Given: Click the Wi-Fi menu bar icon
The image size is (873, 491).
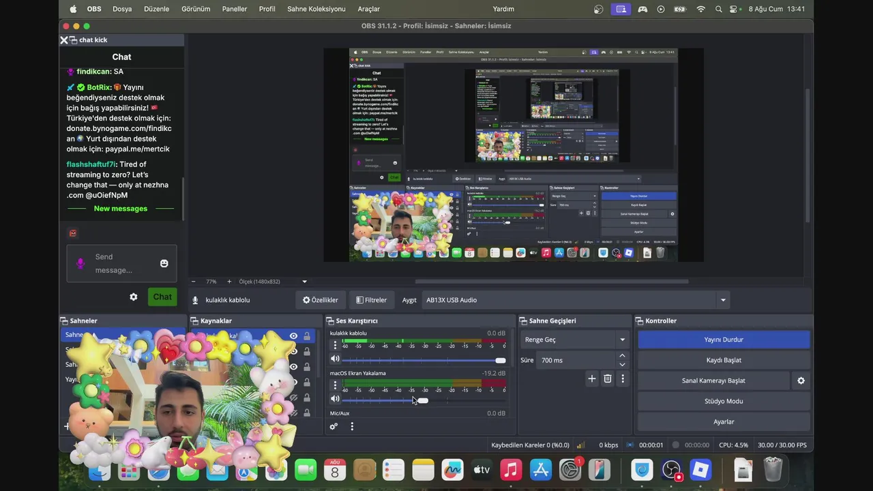Looking at the screenshot, I should 700,9.
